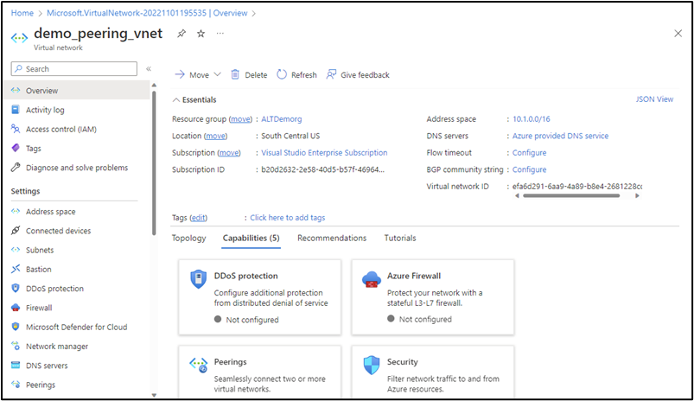Expand the Move dropdown arrow
The image size is (694, 401).
(x=217, y=75)
